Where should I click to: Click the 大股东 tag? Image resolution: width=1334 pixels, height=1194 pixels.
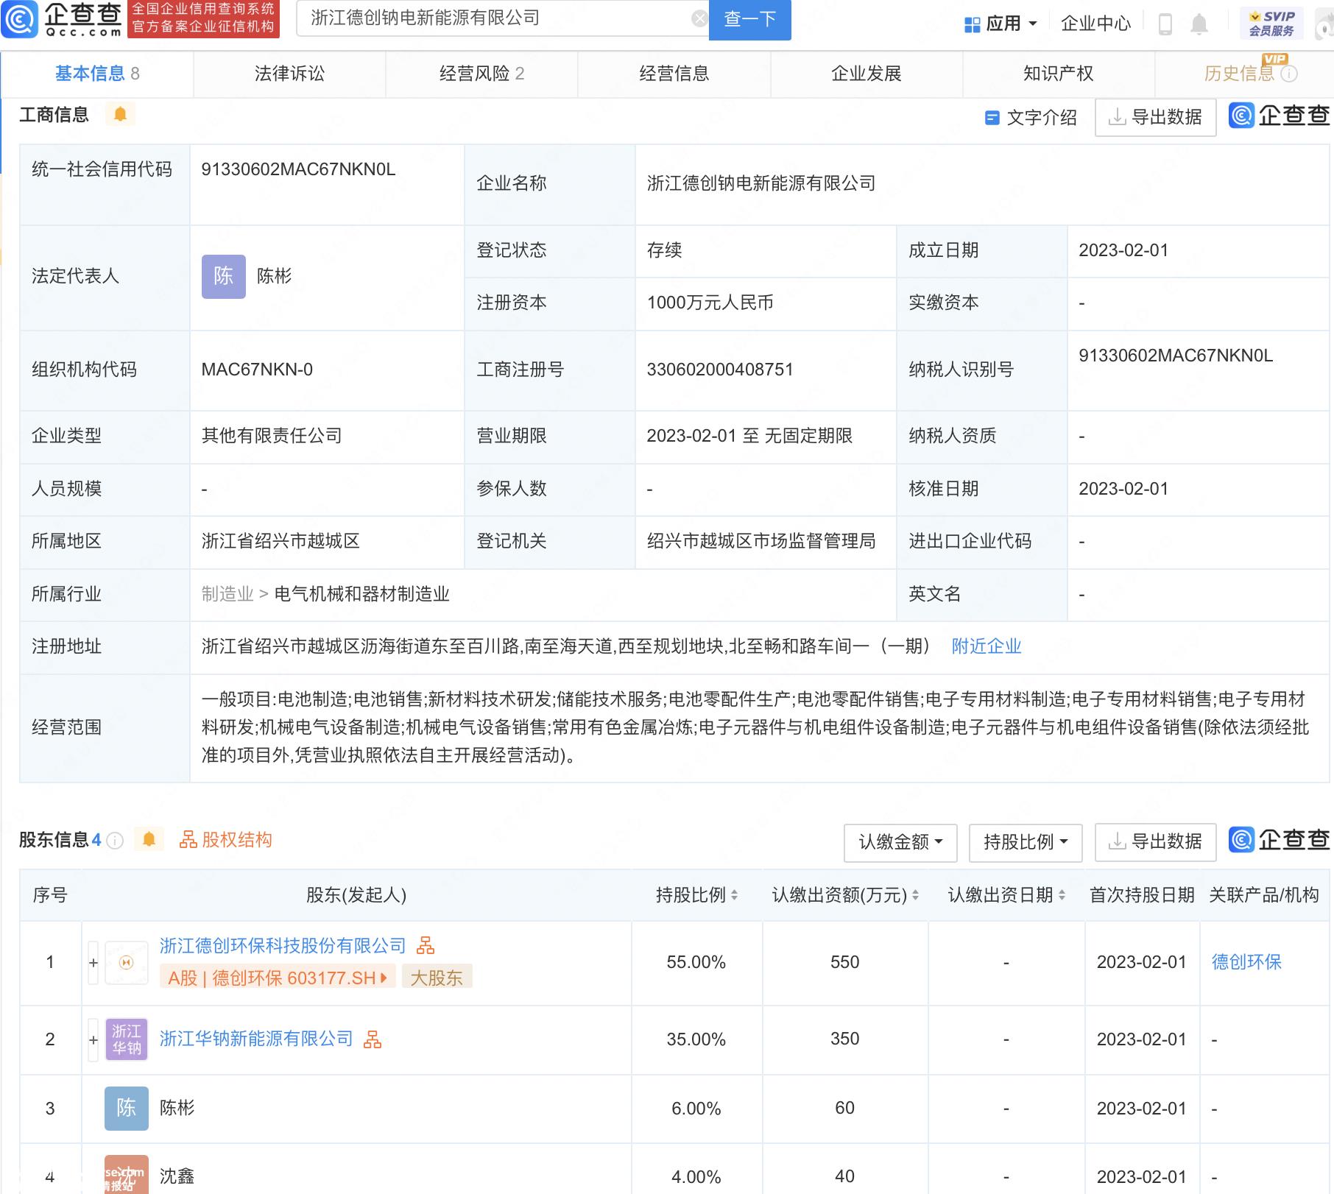coord(437,978)
